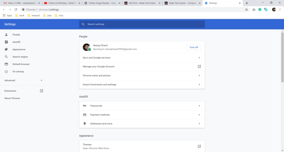The height and width of the screenshot is (152, 284).
Task: Select Search engine in sidebar
Action: pos(20,57)
